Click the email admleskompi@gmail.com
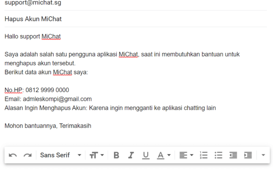273x170 pixels. point(57,99)
